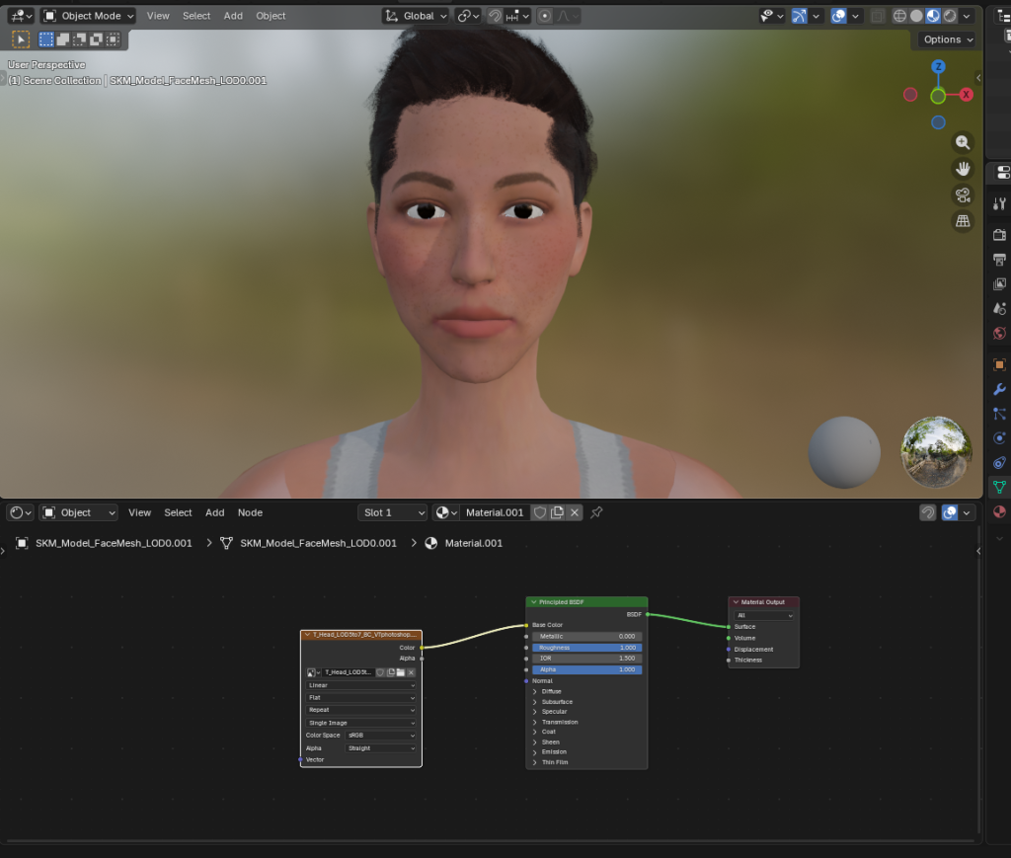This screenshot has width=1011, height=858.
Task: Click SKM_Model_FaceMesh_LOD0.001 mesh breadcrumb
Action: [x=318, y=543]
